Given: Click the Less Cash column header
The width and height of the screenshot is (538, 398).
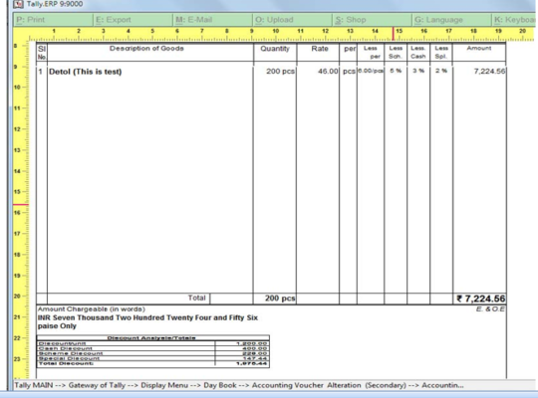Looking at the screenshot, I should 418,52.
